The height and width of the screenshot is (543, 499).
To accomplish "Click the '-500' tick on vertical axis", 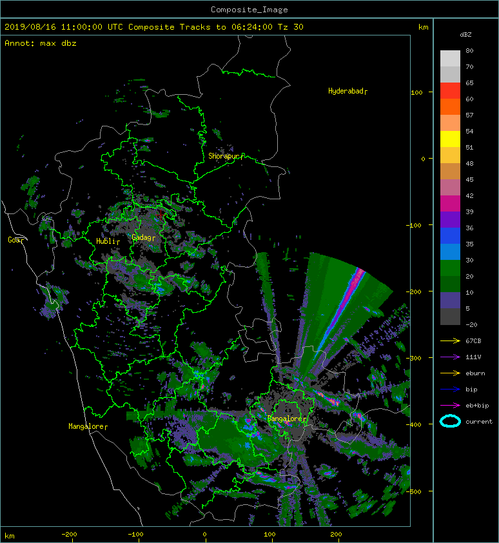I will 414,491.
